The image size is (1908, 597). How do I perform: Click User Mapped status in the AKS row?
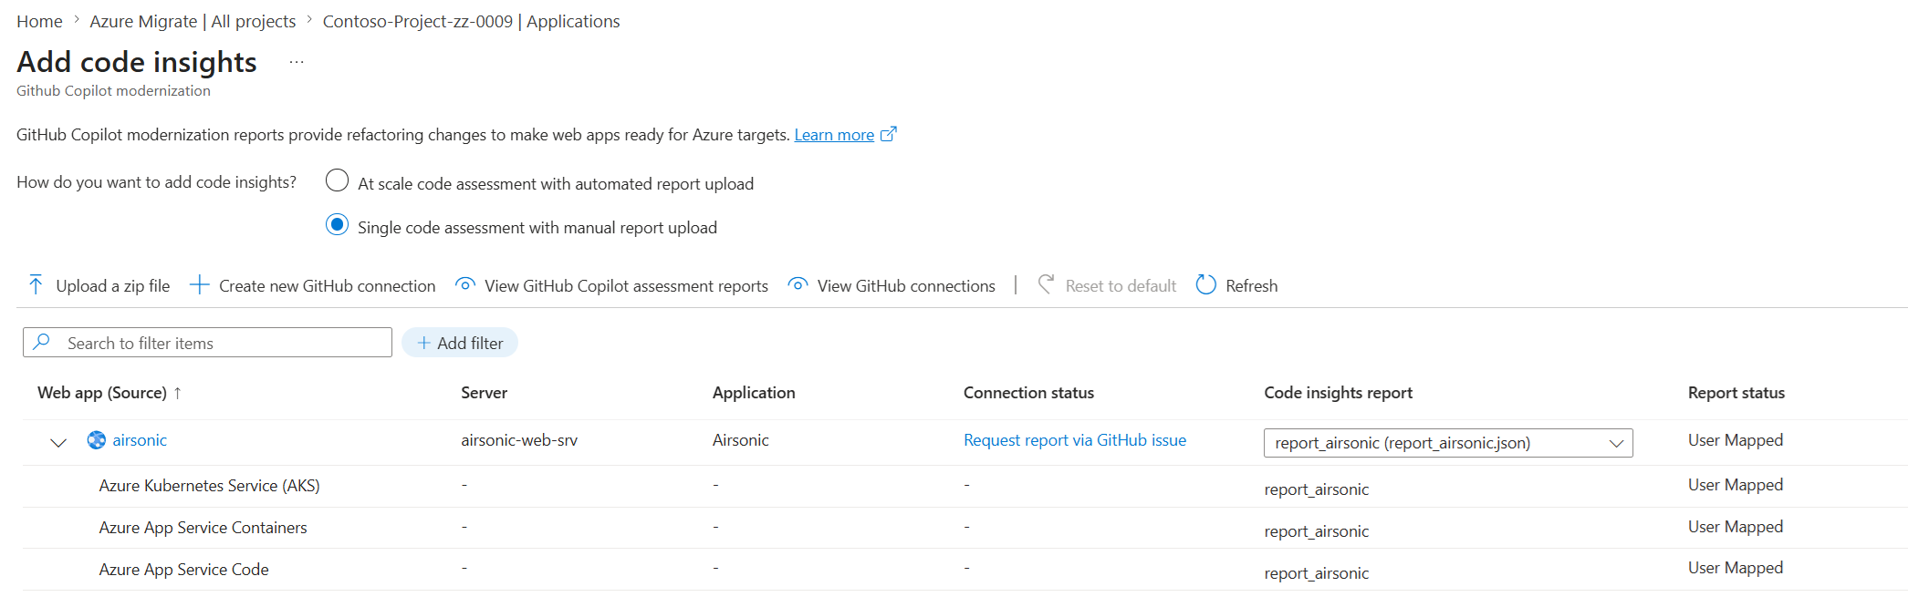pos(1735,485)
